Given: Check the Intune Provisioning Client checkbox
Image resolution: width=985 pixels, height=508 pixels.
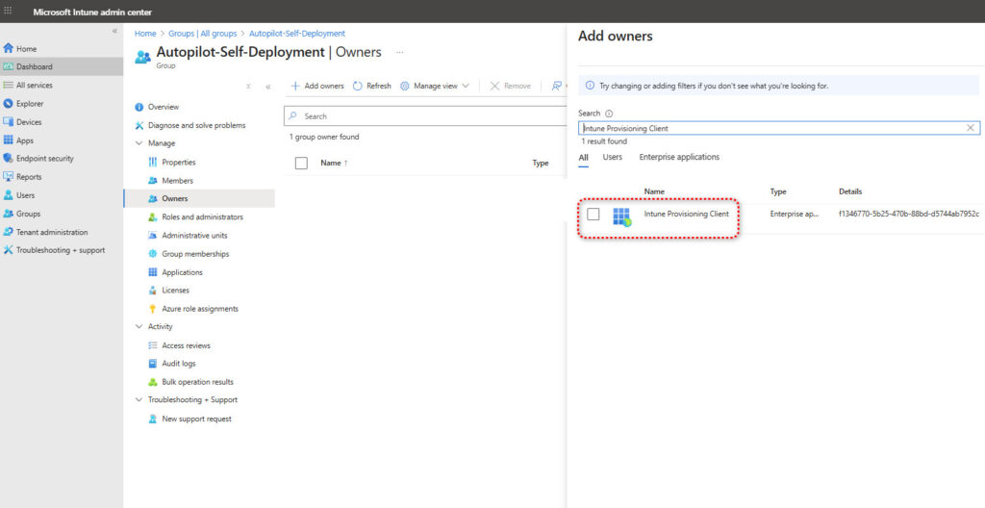Looking at the screenshot, I should [x=594, y=214].
